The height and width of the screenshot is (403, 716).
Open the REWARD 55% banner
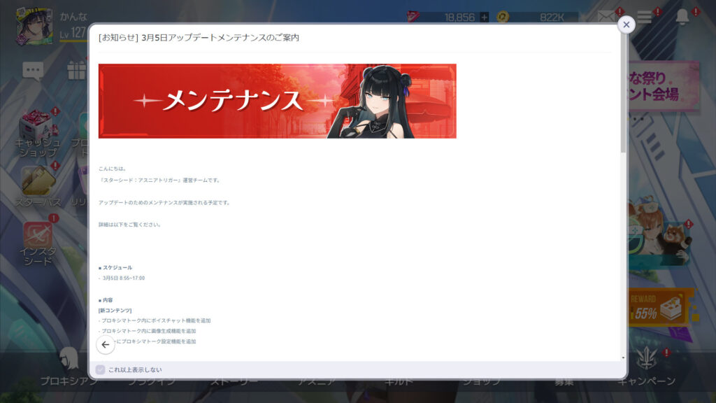tap(662, 308)
